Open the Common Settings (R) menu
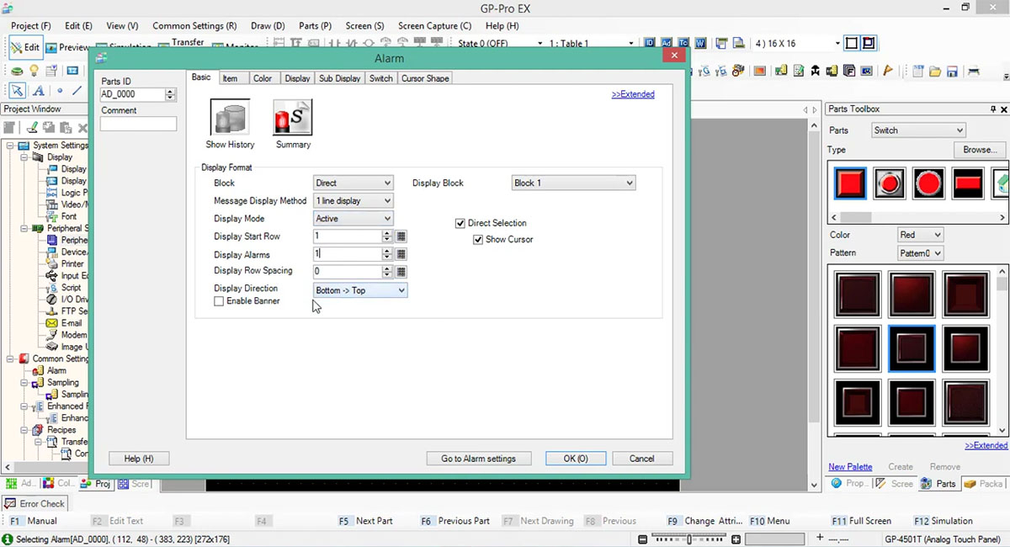The image size is (1010, 547). tap(194, 26)
